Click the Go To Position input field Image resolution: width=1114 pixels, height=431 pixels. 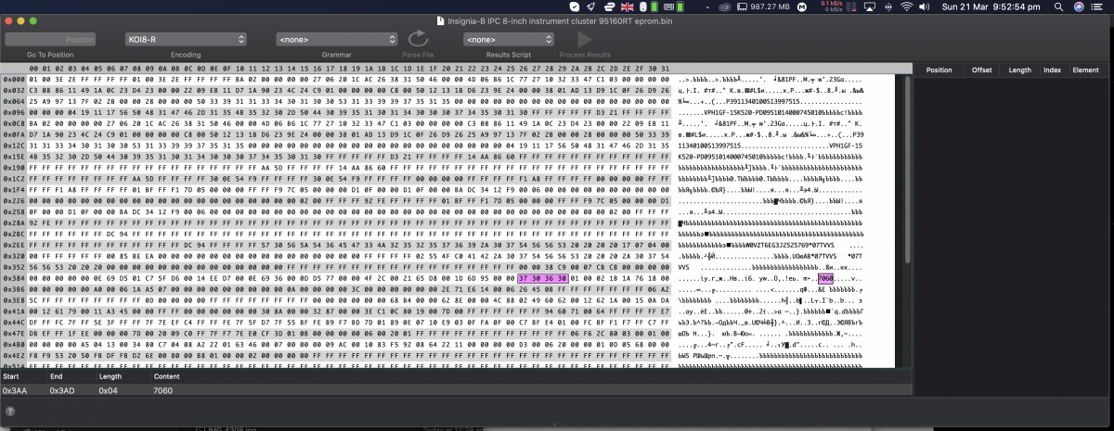pyautogui.click(x=50, y=40)
